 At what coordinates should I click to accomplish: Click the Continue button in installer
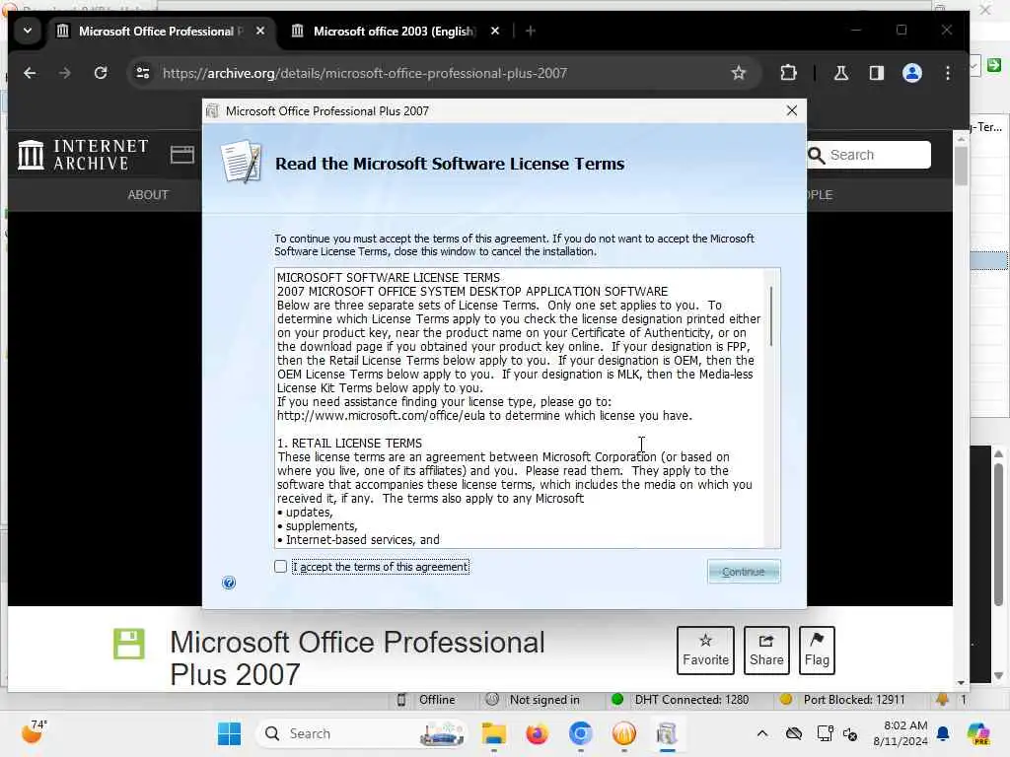coord(744,572)
